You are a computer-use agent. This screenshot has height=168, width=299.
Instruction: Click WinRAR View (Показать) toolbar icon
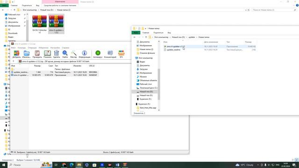tap(47, 54)
